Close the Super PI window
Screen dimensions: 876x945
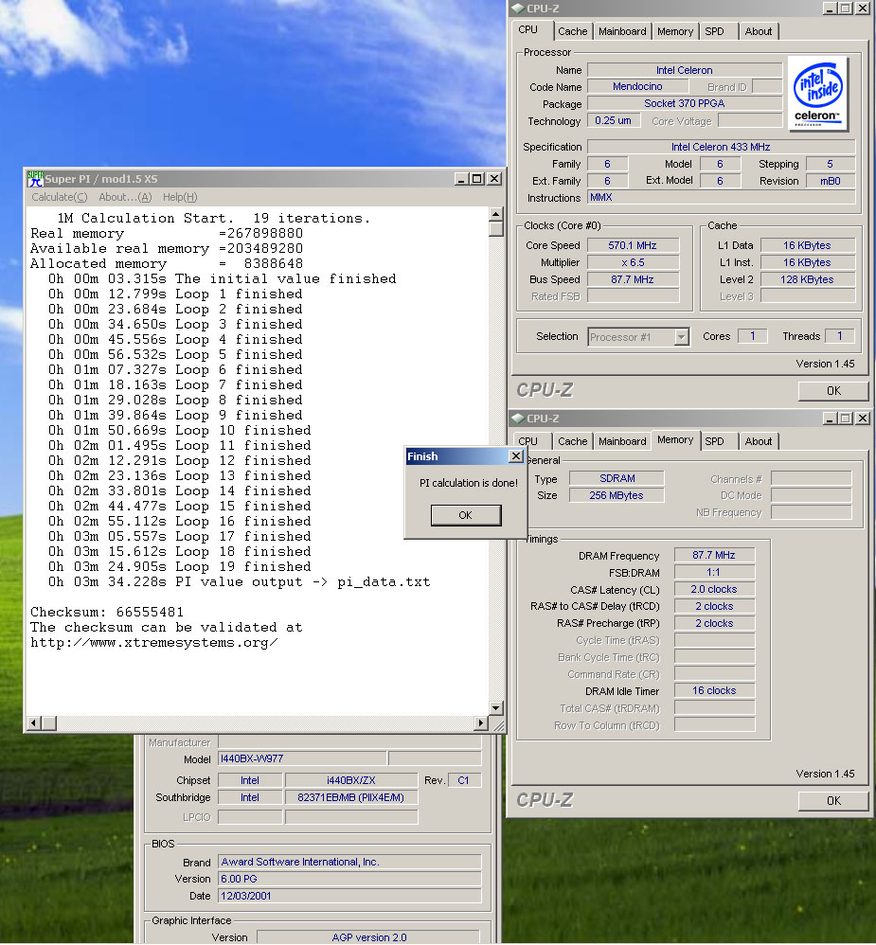494,179
